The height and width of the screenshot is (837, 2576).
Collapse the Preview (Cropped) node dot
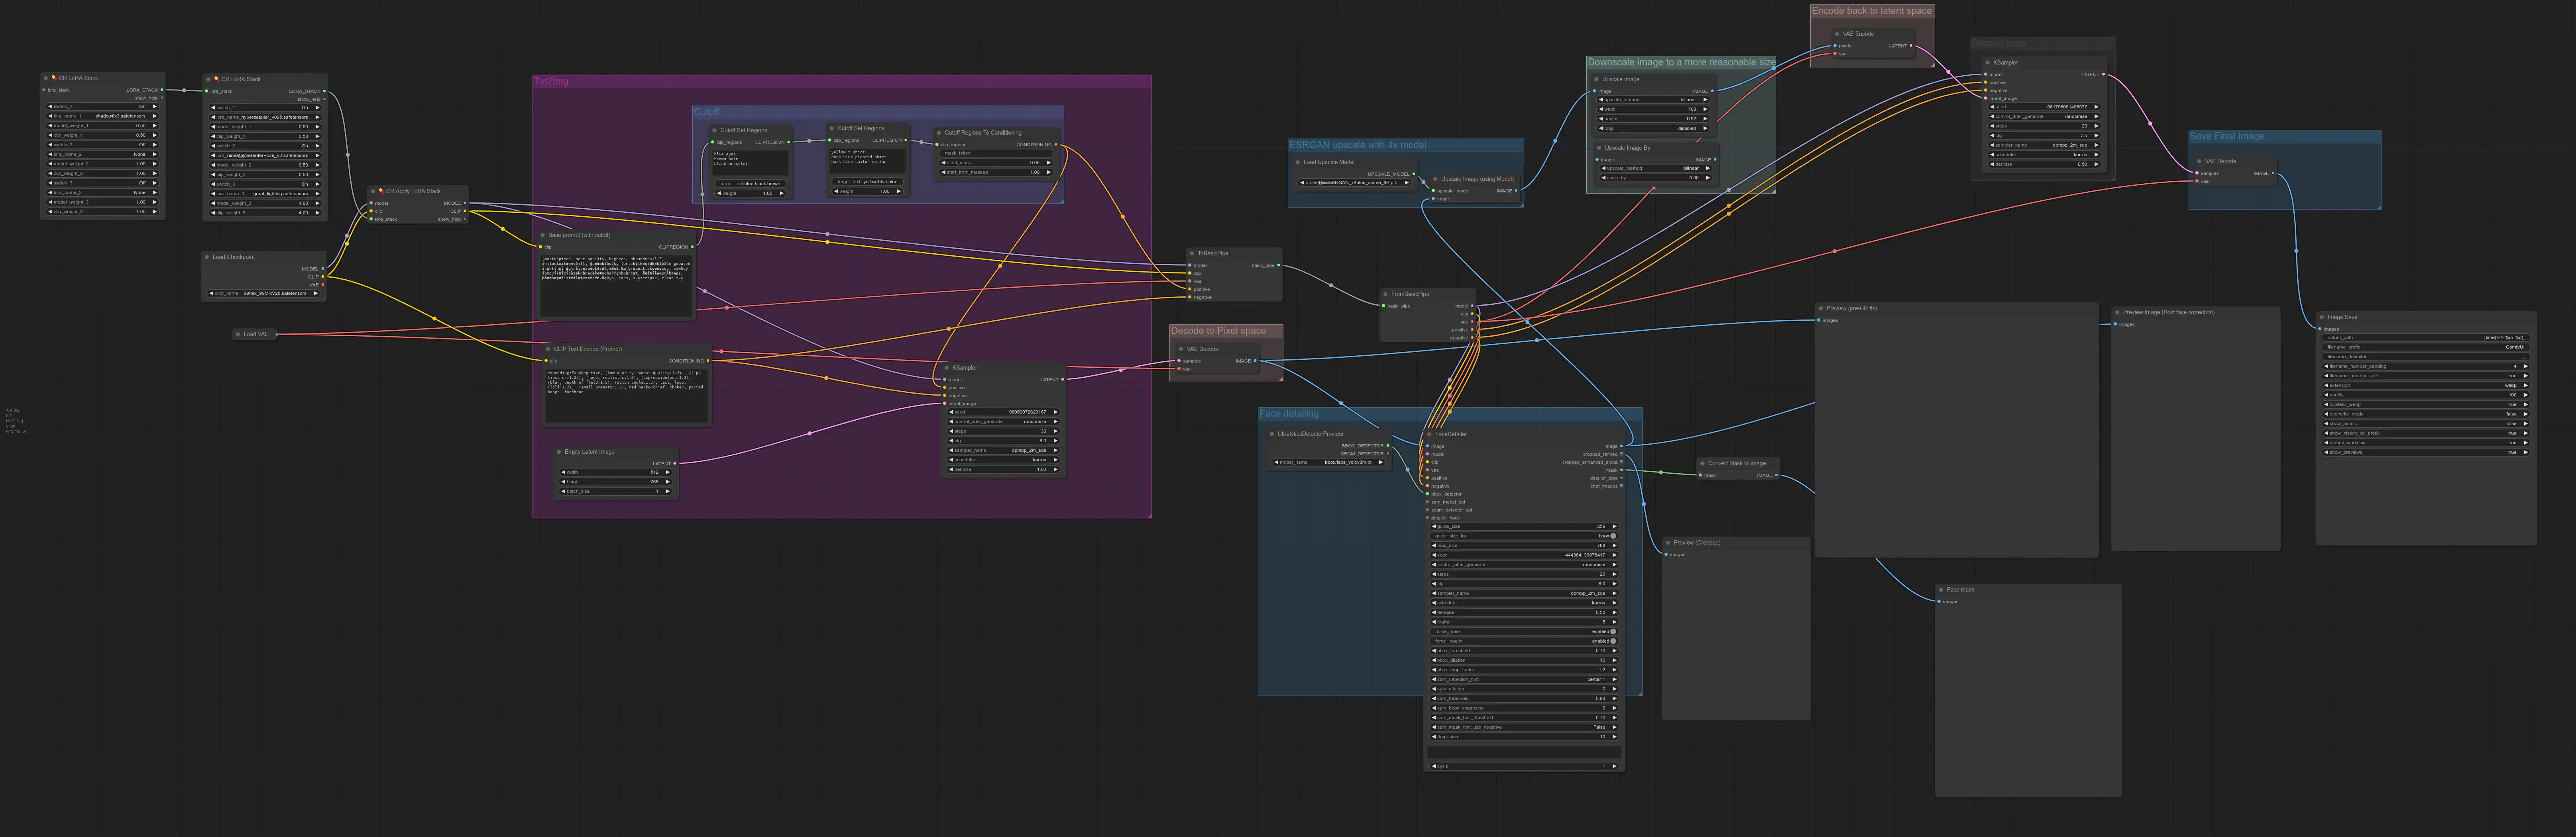(1668, 543)
